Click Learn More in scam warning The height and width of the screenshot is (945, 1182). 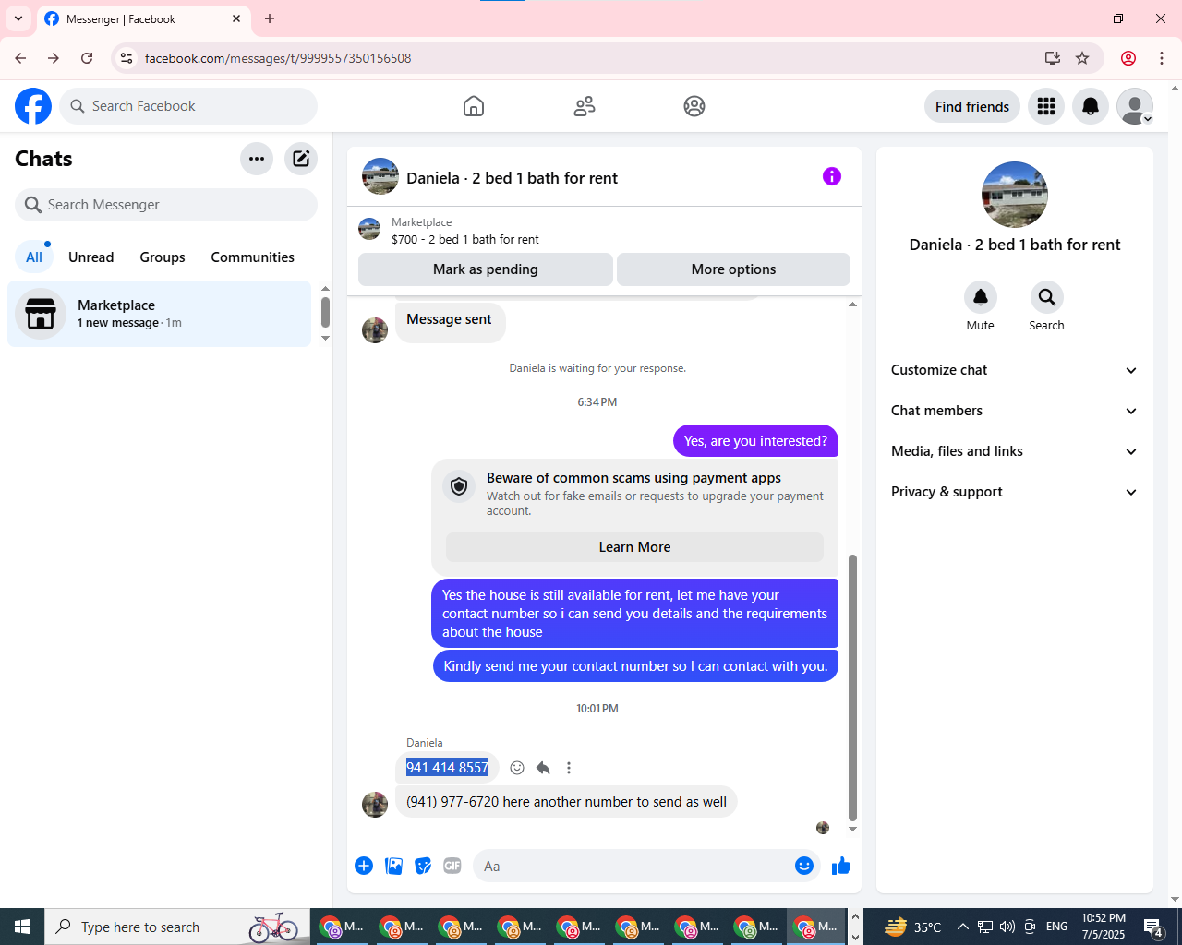635,547
